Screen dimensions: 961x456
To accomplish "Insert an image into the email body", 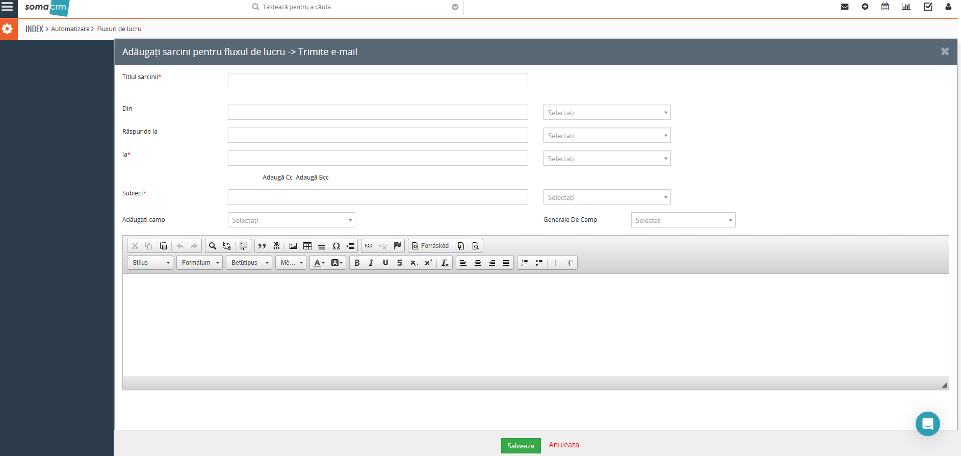I will click(293, 246).
